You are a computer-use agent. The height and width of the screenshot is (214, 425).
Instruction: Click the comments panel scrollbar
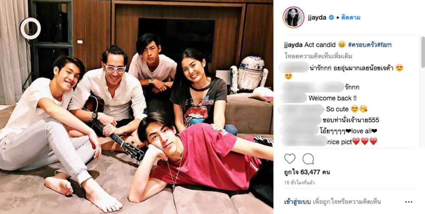pos(423,52)
